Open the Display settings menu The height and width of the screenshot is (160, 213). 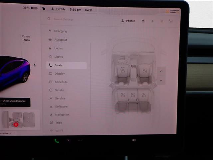(x=57, y=74)
